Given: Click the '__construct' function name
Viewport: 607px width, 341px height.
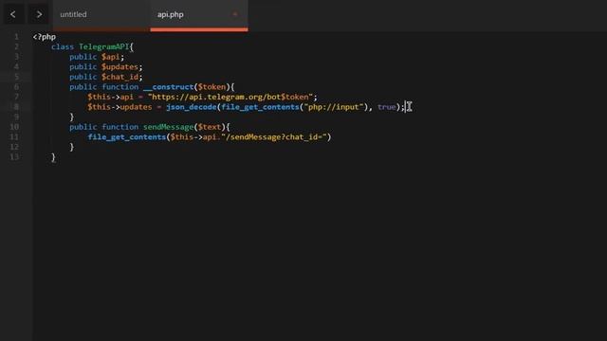Looking at the screenshot, I should pos(168,87).
